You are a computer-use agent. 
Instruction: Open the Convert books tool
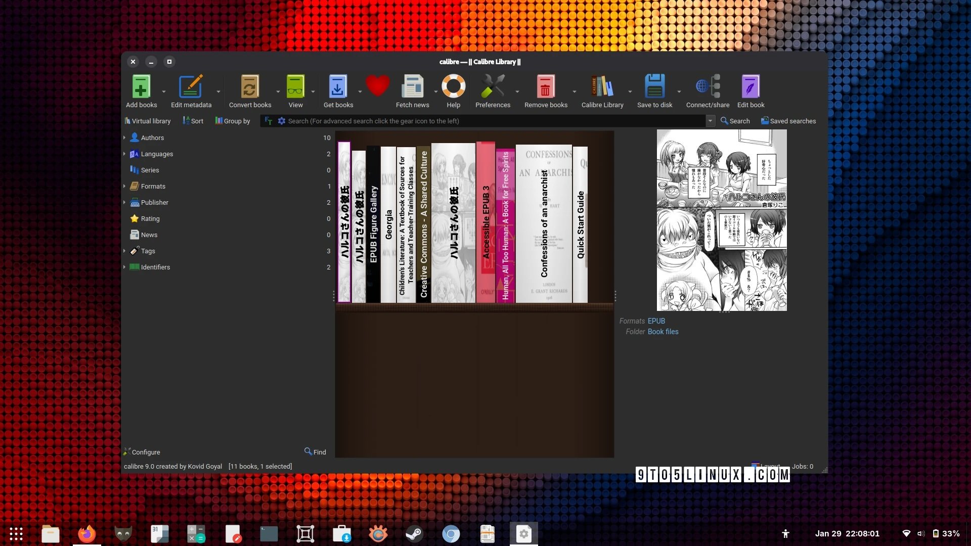250,87
